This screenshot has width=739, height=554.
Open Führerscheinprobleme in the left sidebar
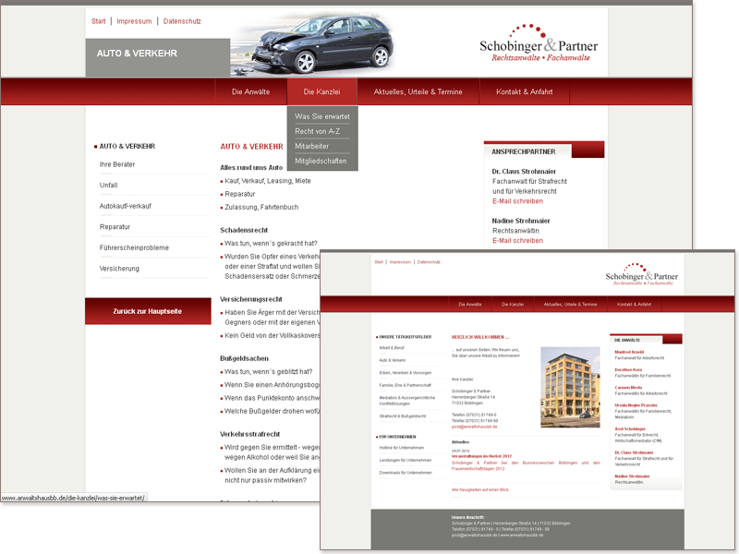[134, 247]
